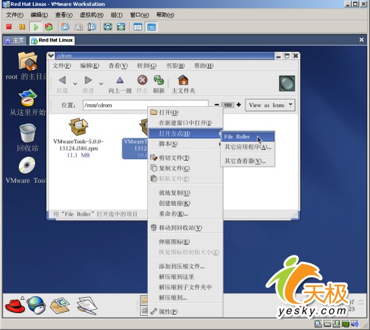370x330 pixels.
Task: Switch to the Red Hat Linux tab
Action: click(52, 40)
